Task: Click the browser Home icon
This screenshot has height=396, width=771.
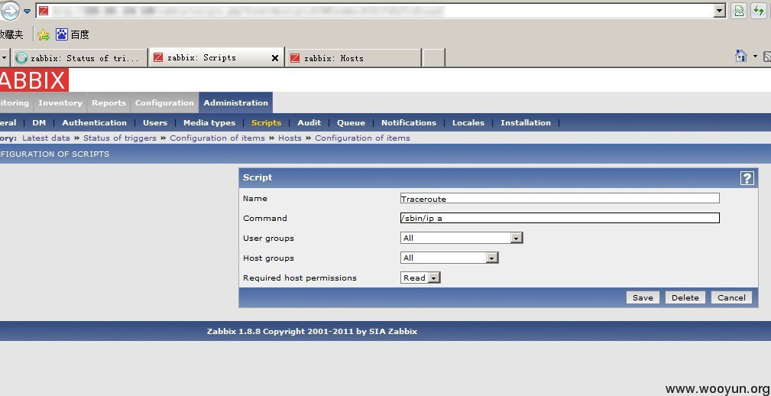Action: 741,56
